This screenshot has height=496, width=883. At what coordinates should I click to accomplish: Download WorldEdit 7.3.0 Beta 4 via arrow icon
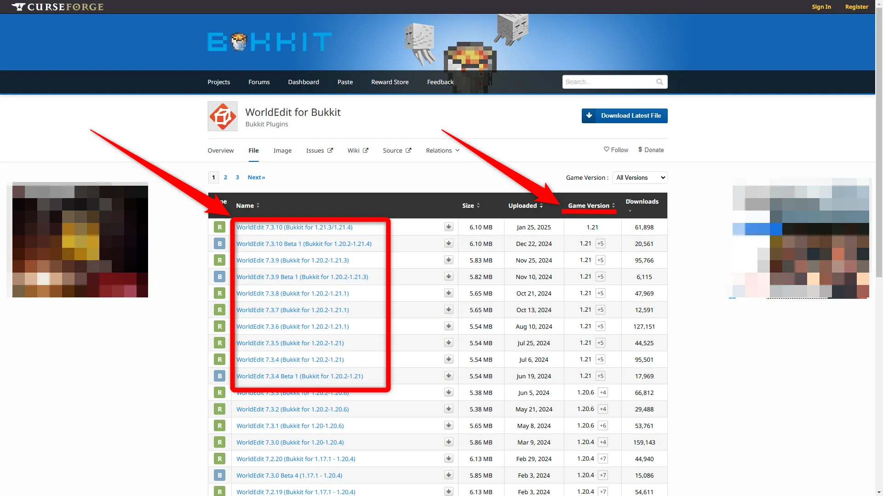pyautogui.click(x=448, y=475)
